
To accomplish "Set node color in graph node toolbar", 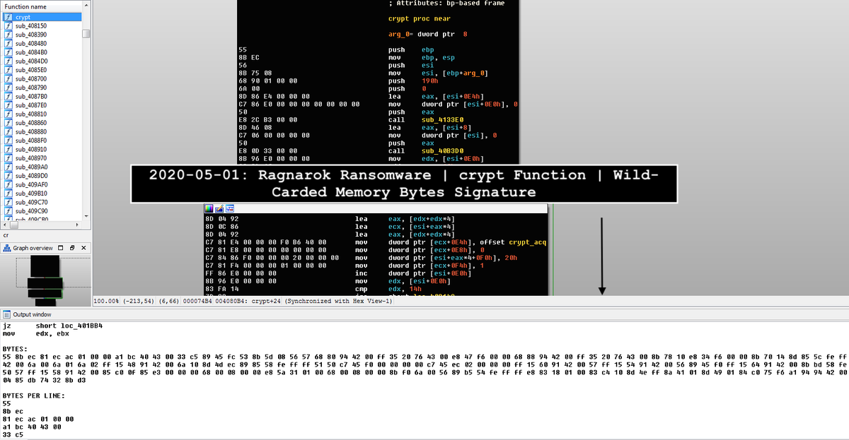I will 209,209.
